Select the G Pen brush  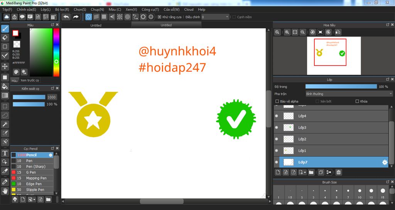point(32,172)
